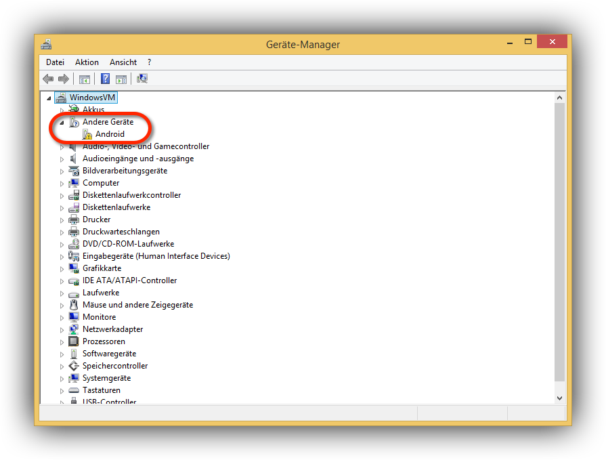
Task: Click the WindowsVM computer icon
Action: (61, 98)
